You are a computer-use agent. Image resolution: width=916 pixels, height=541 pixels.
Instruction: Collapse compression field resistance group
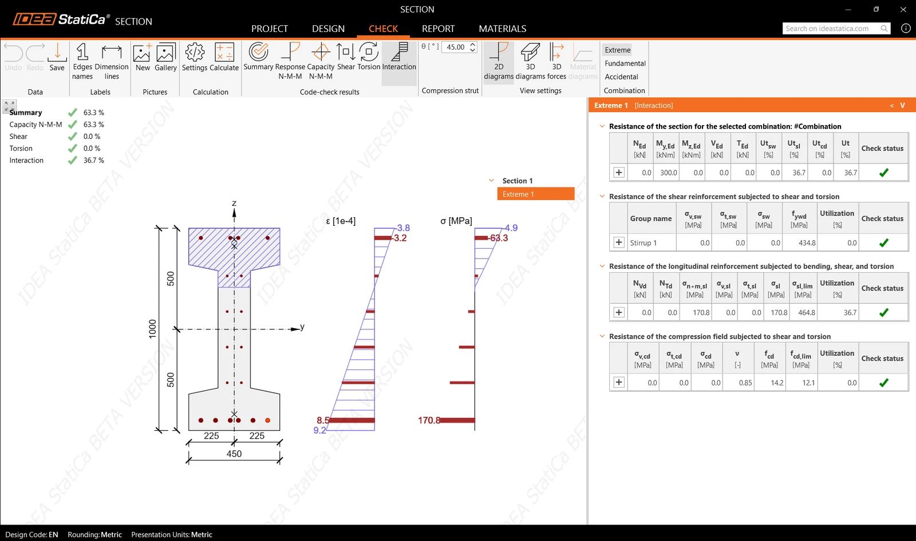click(x=602, y=336)
